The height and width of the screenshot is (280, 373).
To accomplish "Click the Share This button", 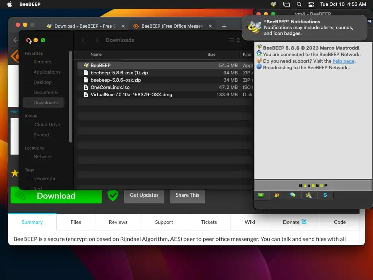I will 188,195.
